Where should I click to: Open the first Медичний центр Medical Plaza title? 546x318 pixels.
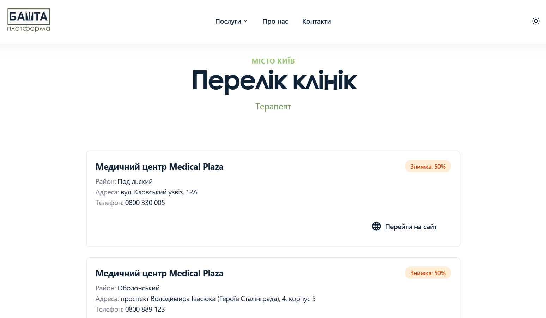click(159, 167)
